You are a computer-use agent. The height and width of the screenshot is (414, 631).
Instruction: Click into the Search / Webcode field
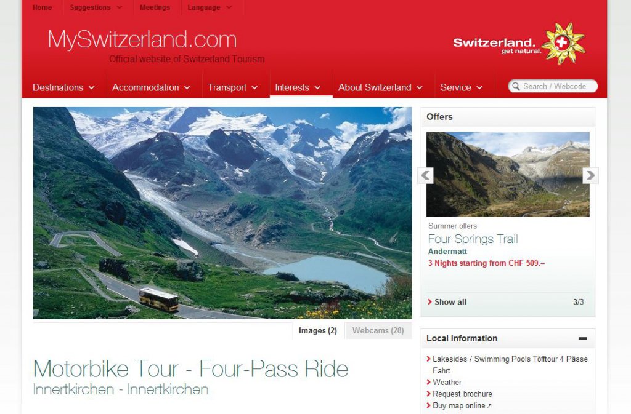(x=553, y=86)
